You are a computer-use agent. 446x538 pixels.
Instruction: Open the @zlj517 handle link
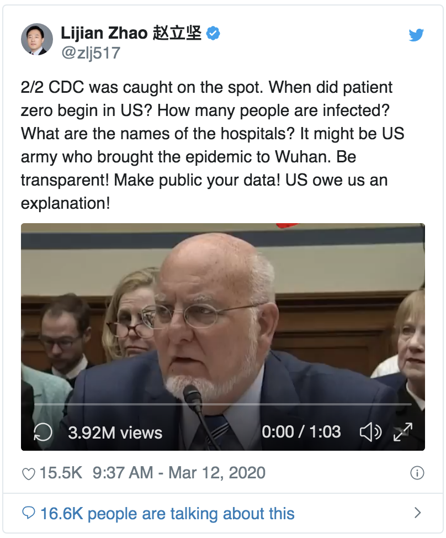90,53
